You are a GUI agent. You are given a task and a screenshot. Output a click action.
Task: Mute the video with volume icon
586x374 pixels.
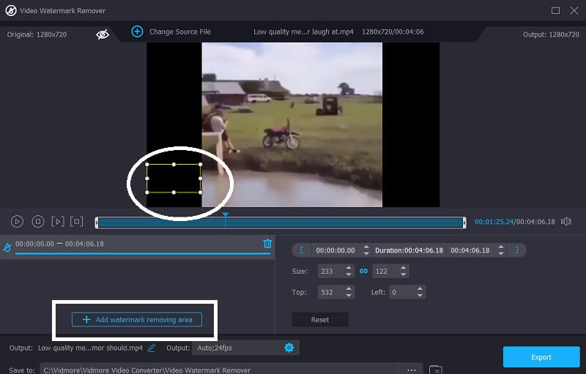(565, 221)
